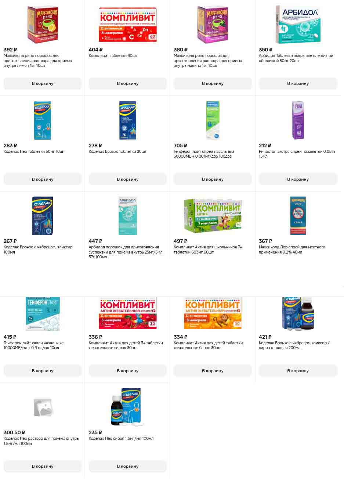The image size is (344, 485).
Task: Open Коделак Бронхо эликсир 200мл product link
Action: coord(294,345)
